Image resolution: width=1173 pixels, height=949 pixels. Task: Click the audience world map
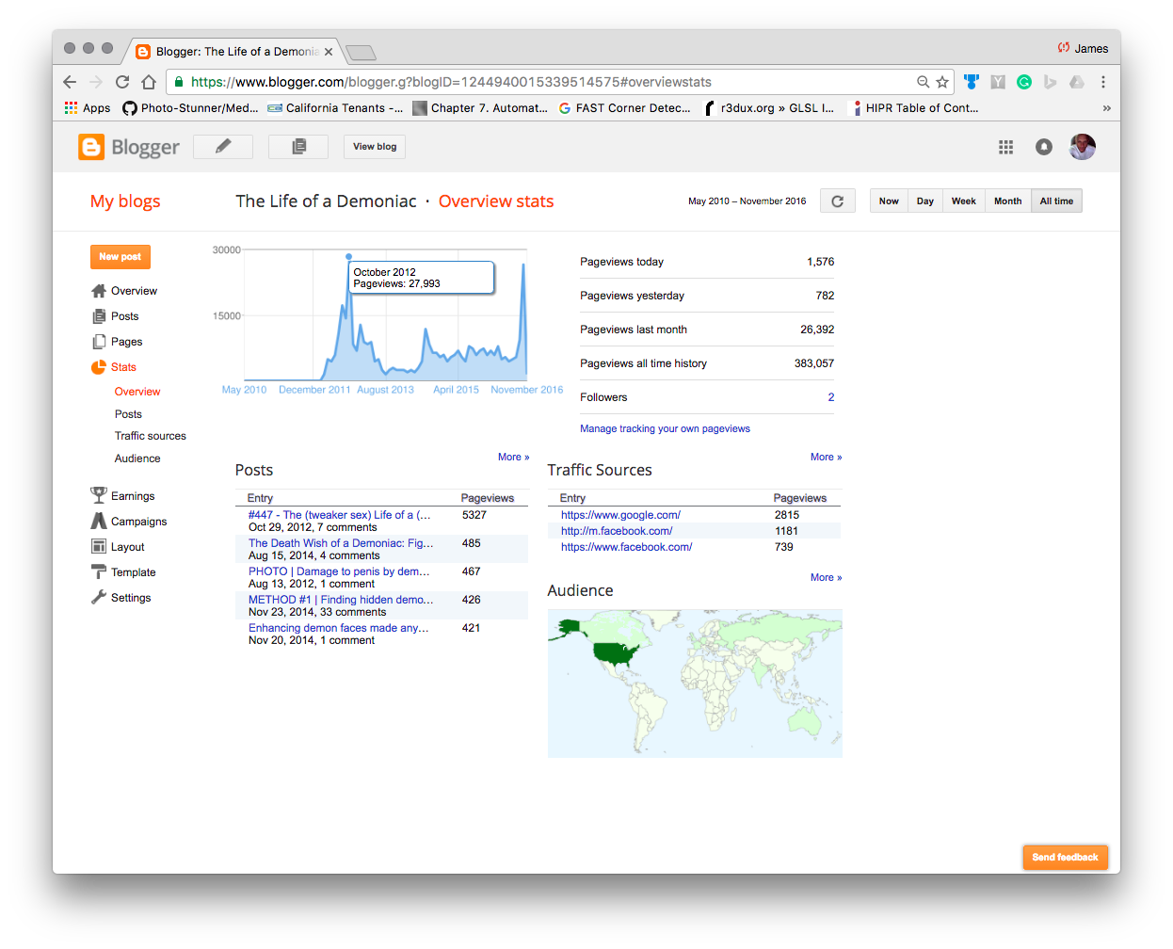695,684
